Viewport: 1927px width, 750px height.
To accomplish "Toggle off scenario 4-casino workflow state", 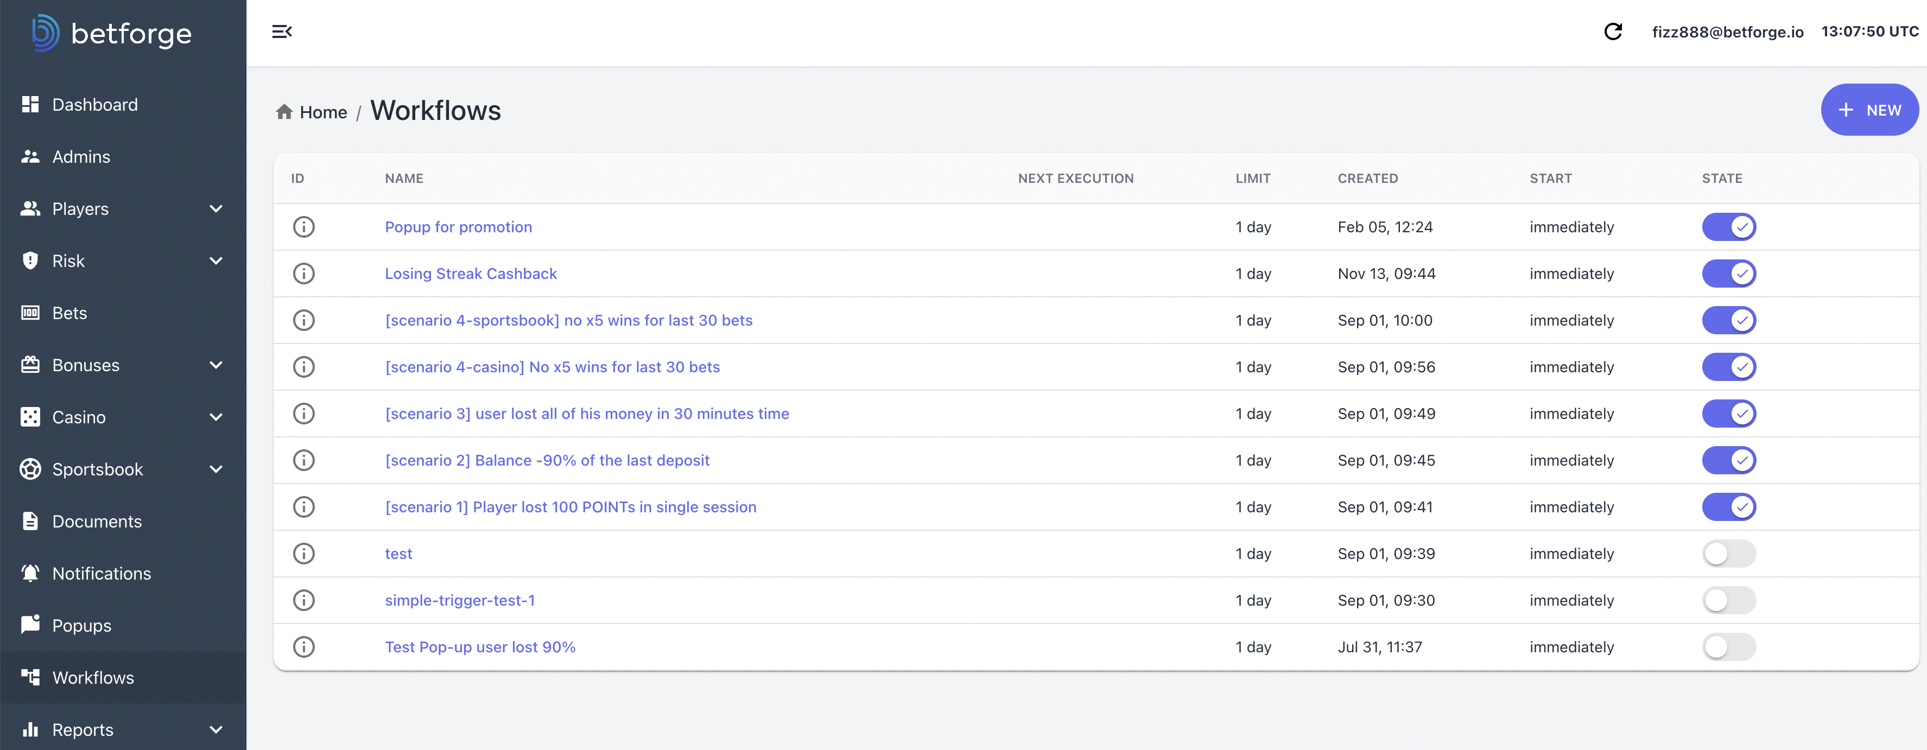I will click(1729, 367).
